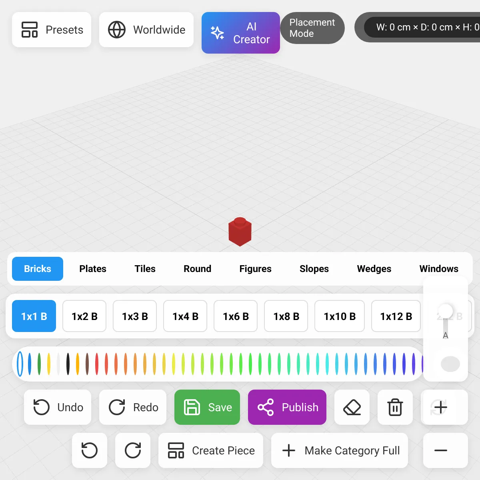Open the Worldwide gallery
This screenshot has width=480, height=480.
tap(146, 30)
